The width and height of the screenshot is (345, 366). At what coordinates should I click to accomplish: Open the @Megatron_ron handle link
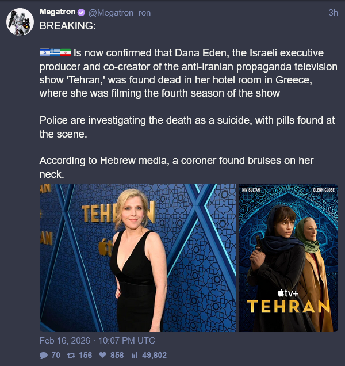[x=120, y=13]
